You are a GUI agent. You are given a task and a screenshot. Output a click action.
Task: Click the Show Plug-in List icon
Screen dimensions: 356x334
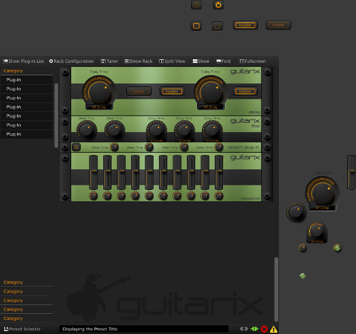tap(5, 61)
